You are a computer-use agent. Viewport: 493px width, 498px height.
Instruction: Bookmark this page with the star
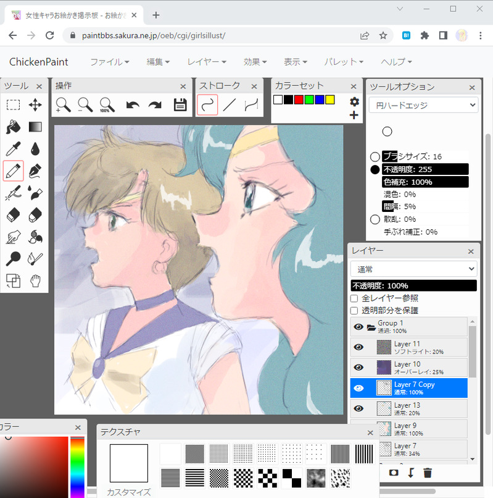pos(383,35)
